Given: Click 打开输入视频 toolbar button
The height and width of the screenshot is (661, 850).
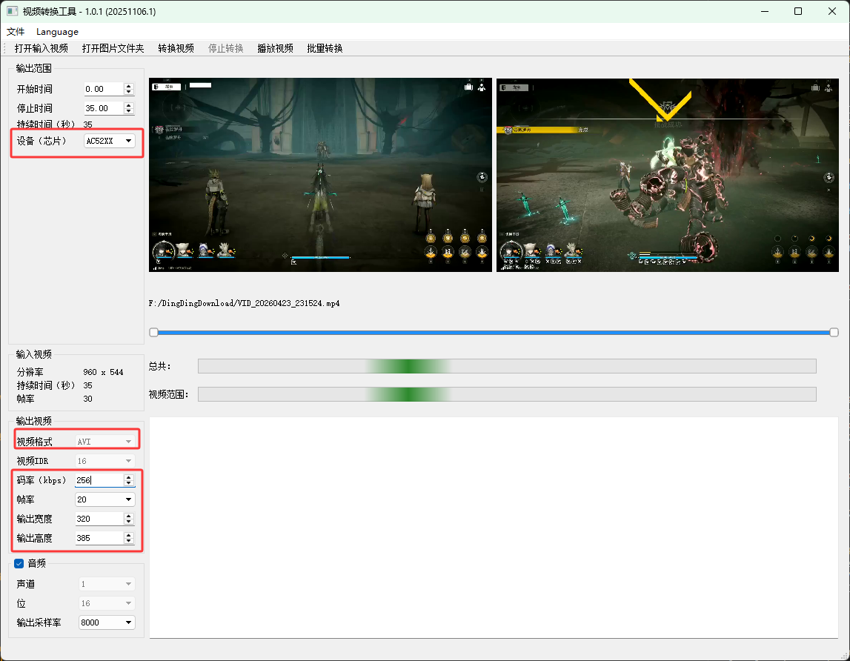Looking at the screenshot, I should point(41,48).
